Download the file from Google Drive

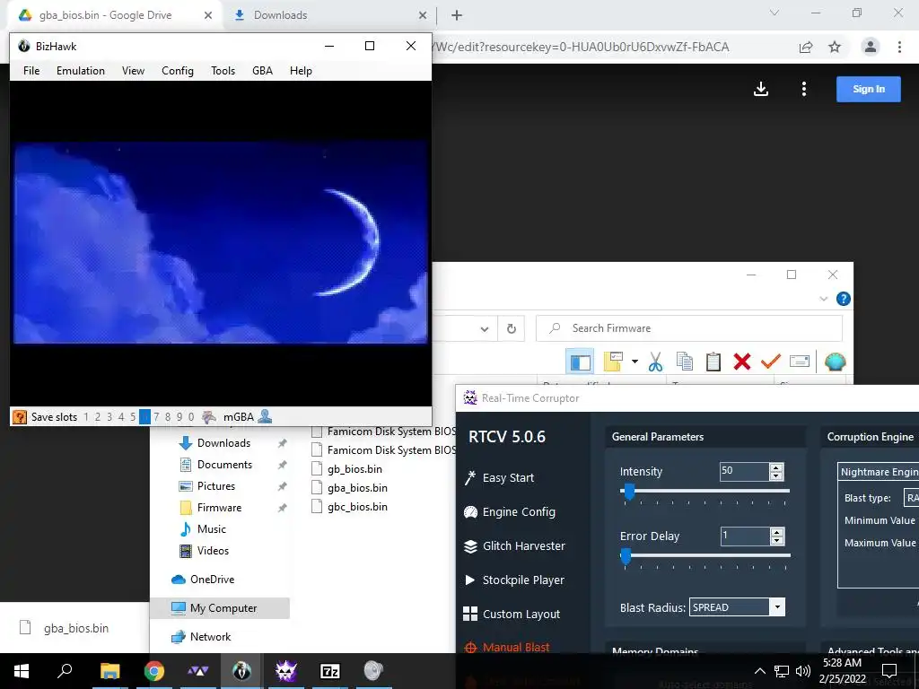pyautogui.click(x=761, y=89)
